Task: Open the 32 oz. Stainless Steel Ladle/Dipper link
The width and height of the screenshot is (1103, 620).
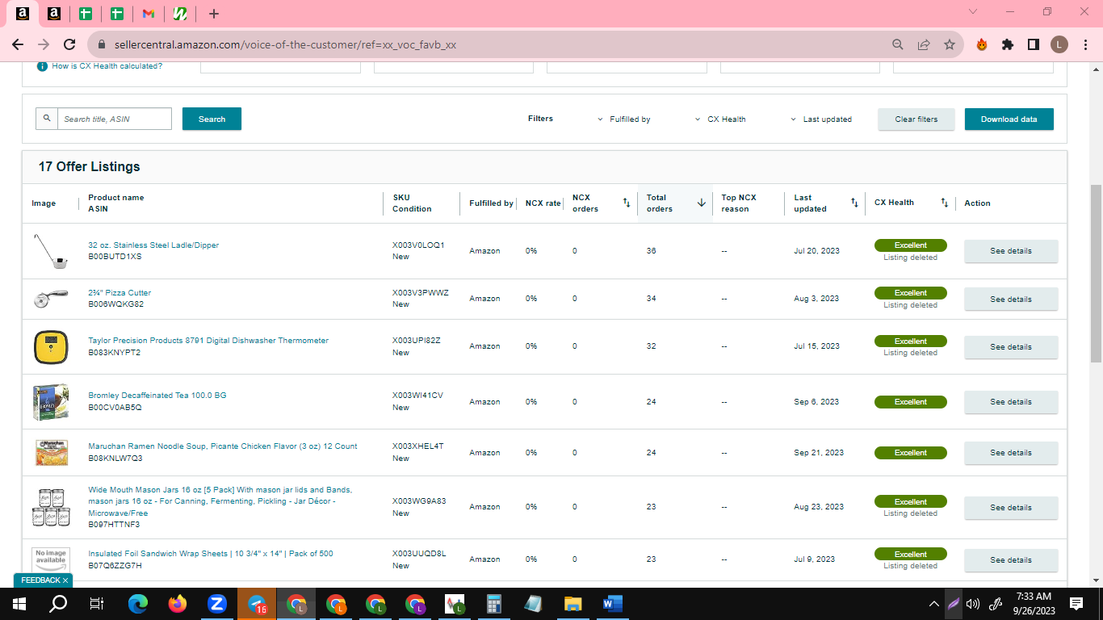Action: pos(153,245)
